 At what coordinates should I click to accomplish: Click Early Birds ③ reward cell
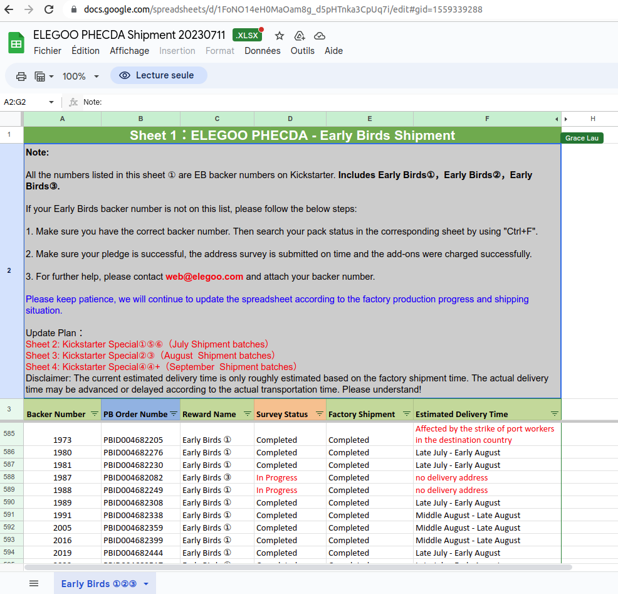click(217, 477)
